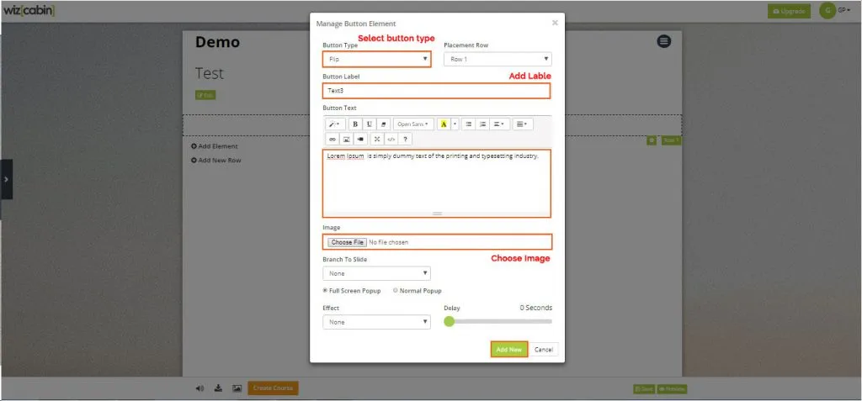Open the Effect dropdown
This screenshot has width=862, height=401.
376,322
